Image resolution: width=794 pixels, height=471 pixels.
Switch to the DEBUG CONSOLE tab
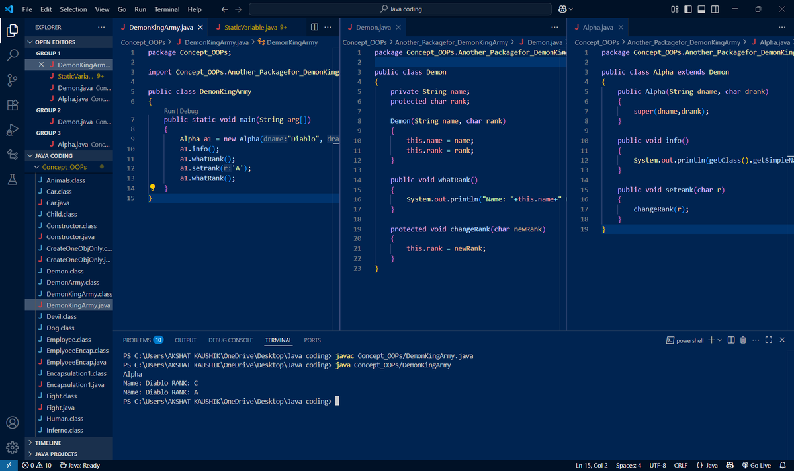tap(230, 340)
